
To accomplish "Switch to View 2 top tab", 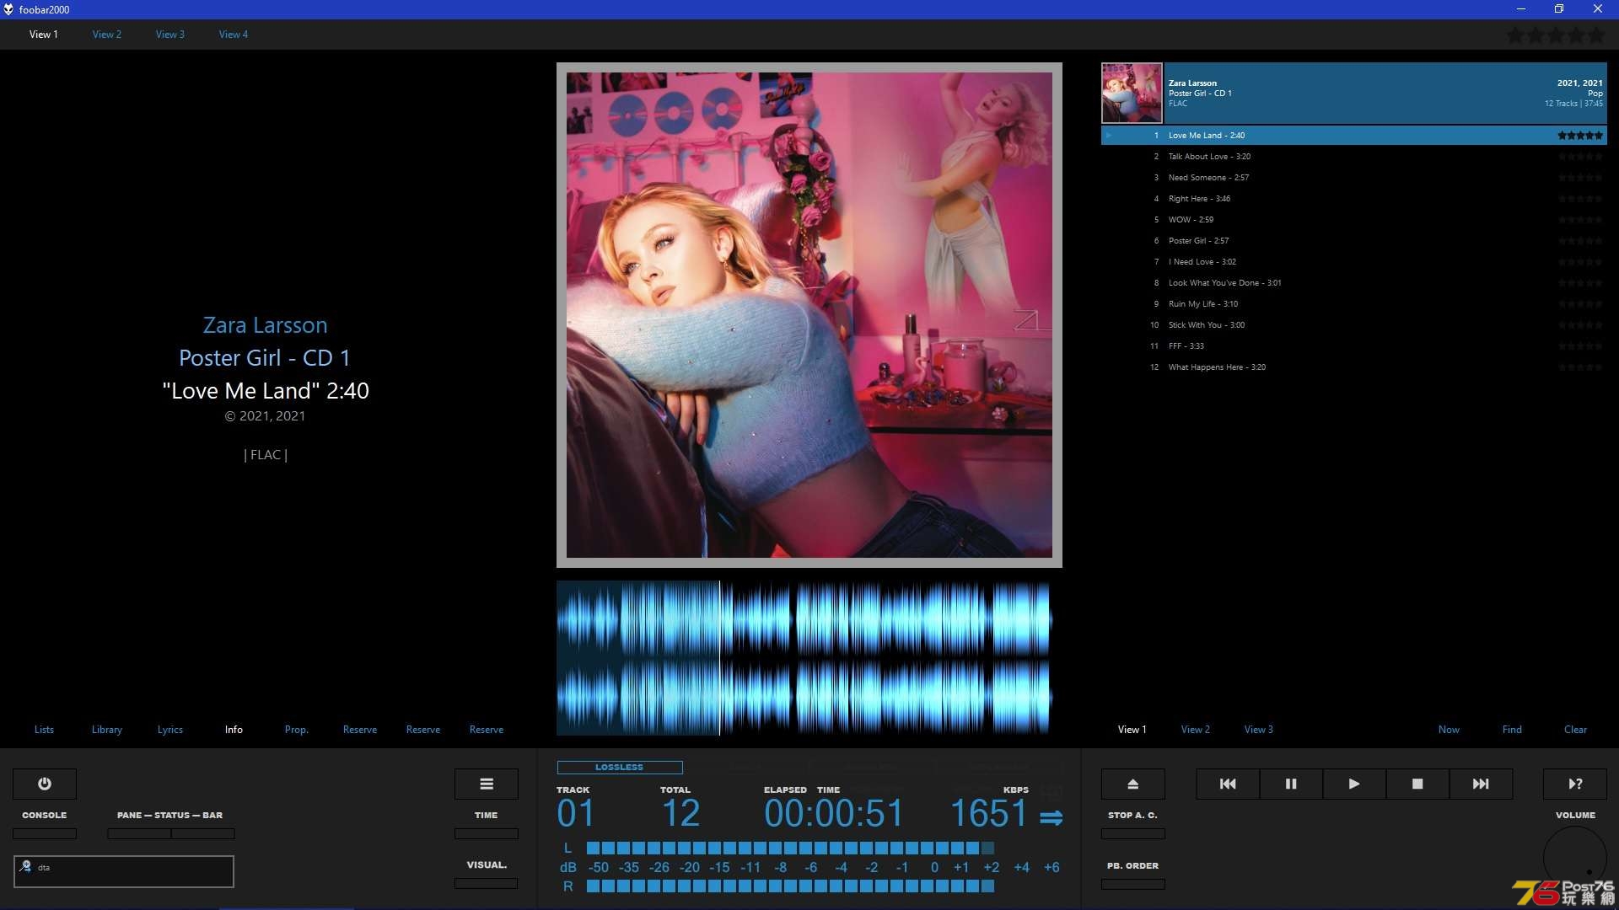I will click(x=107, y=35).
